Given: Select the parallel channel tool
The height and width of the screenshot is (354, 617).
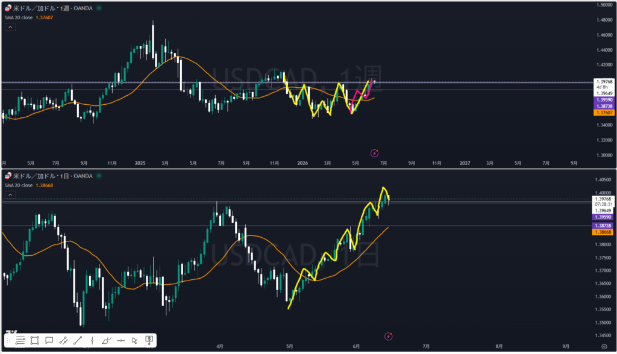Looking at the screenshot, I should 63,340.
